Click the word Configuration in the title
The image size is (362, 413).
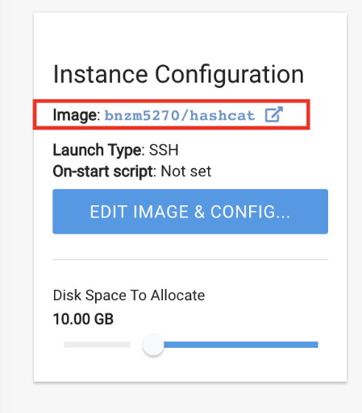point(229,75)
